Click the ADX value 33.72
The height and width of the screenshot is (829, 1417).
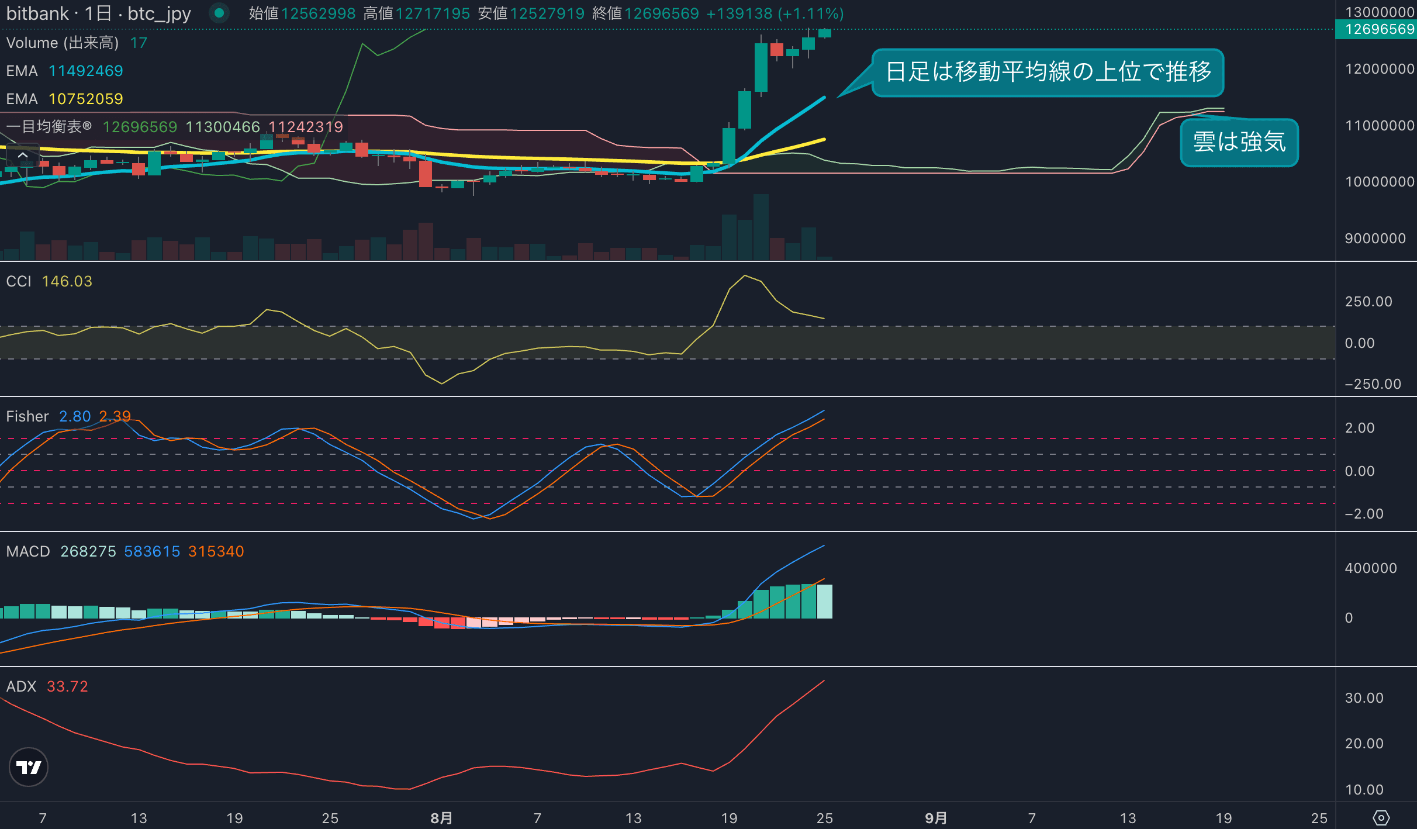pos(67,686)
